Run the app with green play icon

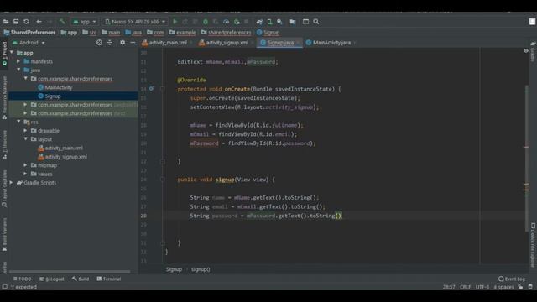[x=175, y=22]
